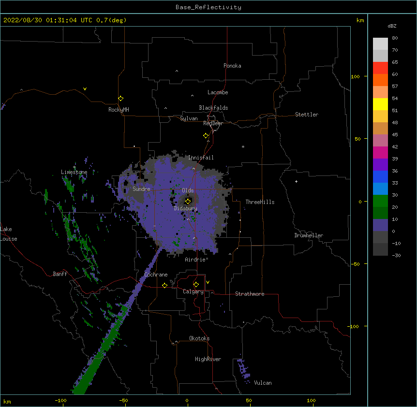The image size is (417, 407).
Task: Click the yellow radar site marker near Olds
Action: [x=188, y=201]
